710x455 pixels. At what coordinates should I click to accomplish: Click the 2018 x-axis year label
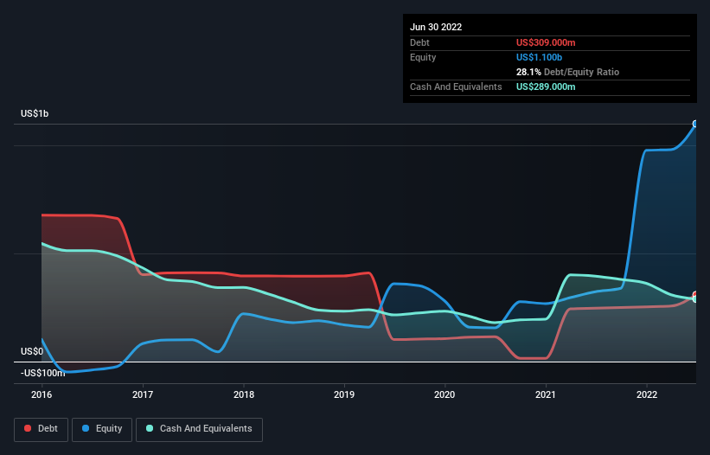[244, 394]
